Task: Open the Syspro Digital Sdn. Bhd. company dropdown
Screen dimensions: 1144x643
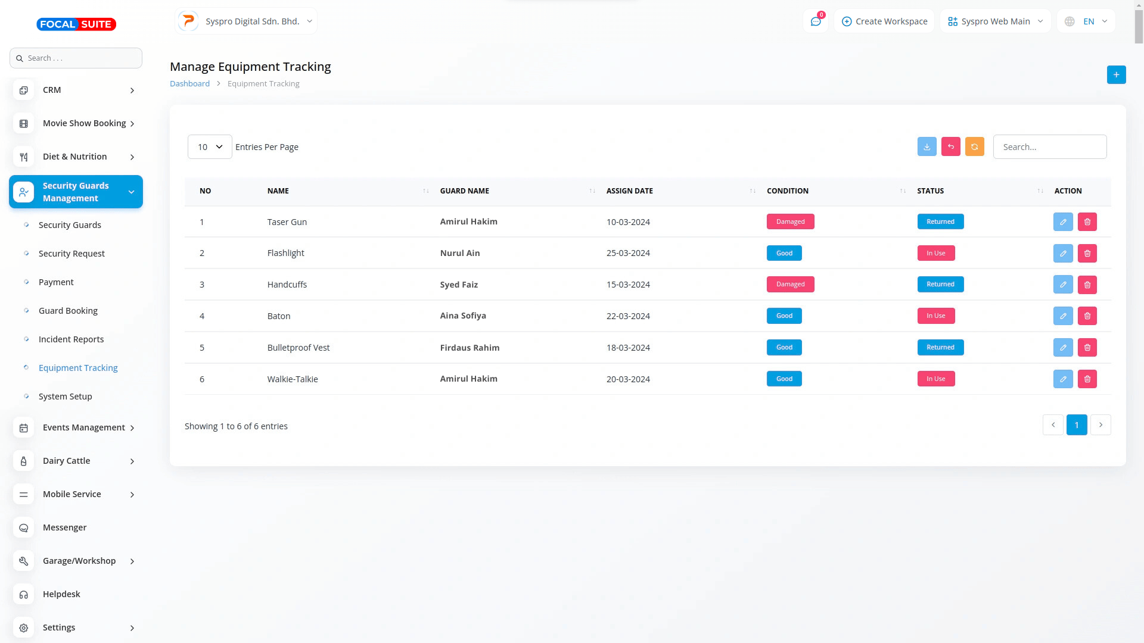Action: pyautogui.click(x=246, y=21)
